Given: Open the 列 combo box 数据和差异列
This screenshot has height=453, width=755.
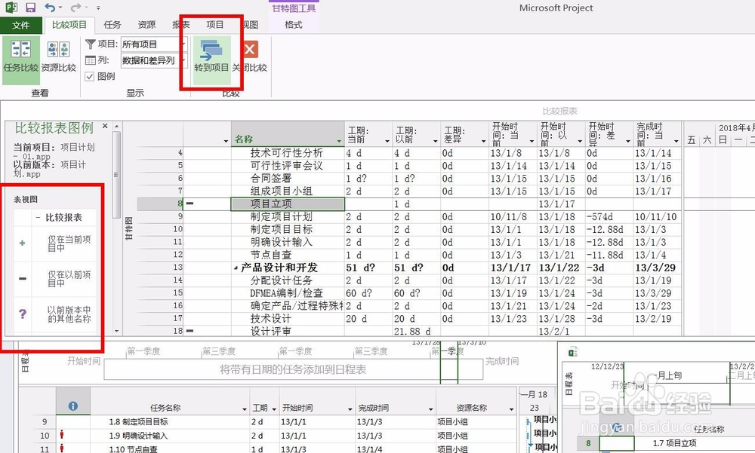Looking at the screenshot, I should click(153, 60).
